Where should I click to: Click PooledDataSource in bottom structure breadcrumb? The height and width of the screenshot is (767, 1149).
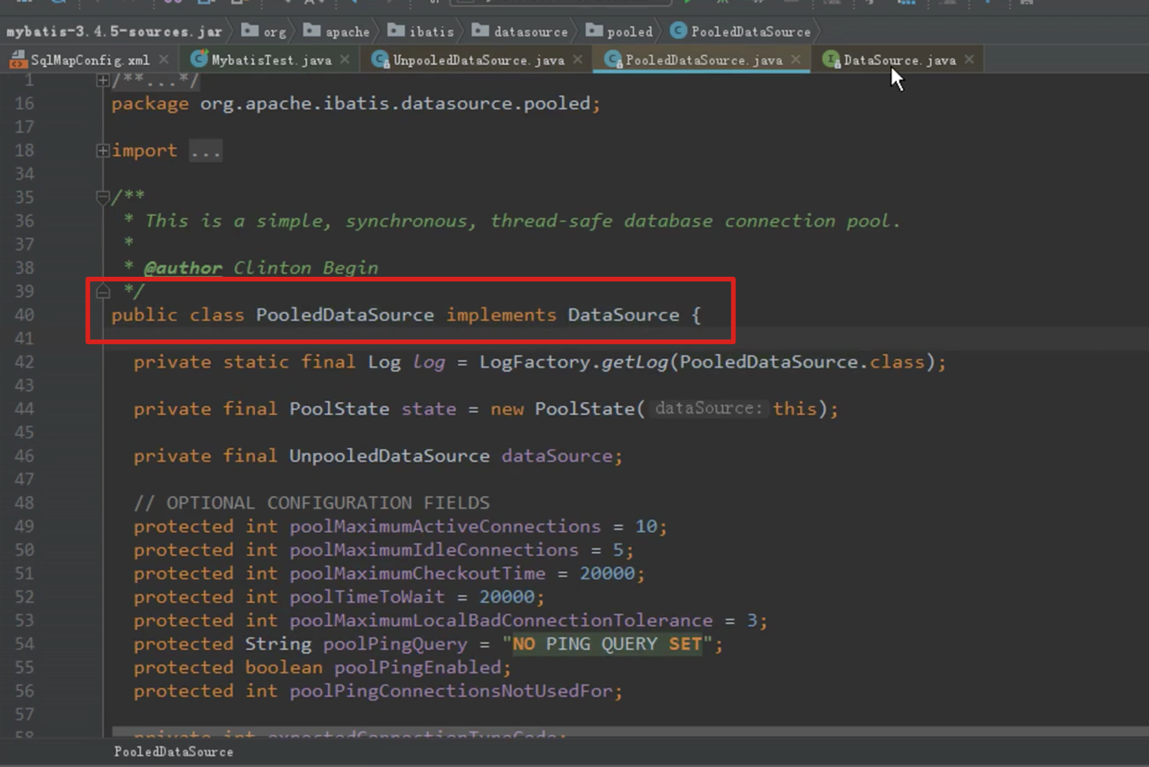pyautogui.click(x=173, y=752)
